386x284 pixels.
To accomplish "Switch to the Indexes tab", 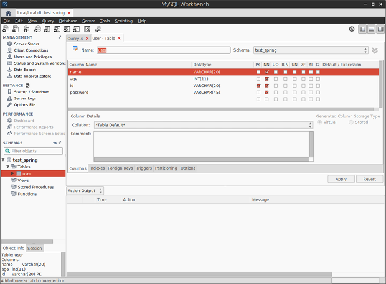I will pos(97,168).
